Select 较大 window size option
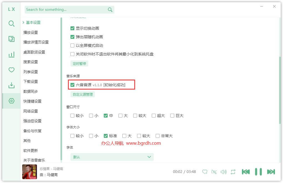Image resolution: width=283 pixels, height=183 pixels. click(135, 116)
